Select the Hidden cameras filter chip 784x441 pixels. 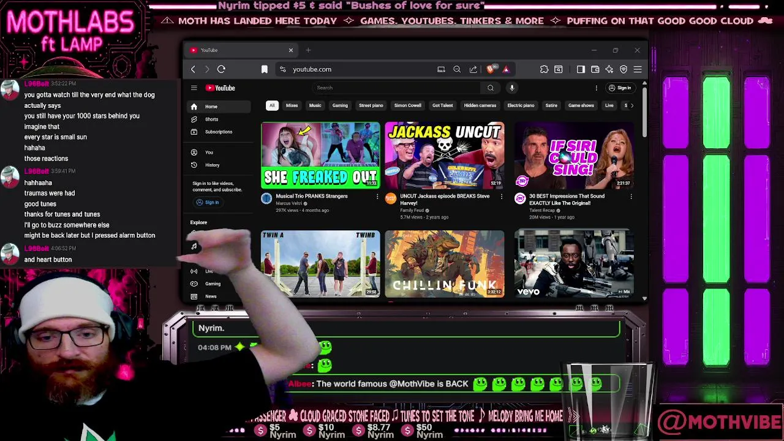tap(480, 105)
